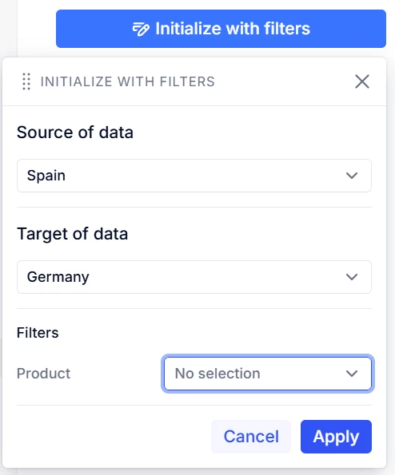Click the Product filter label
This screenshot has width=395, height=475.
click(x=43, y=374)
